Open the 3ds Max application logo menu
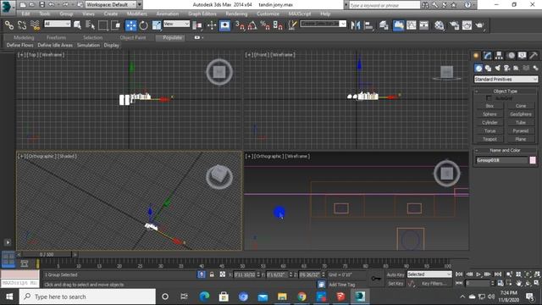This screenshot has width=542, height=305. click(8, 8)
